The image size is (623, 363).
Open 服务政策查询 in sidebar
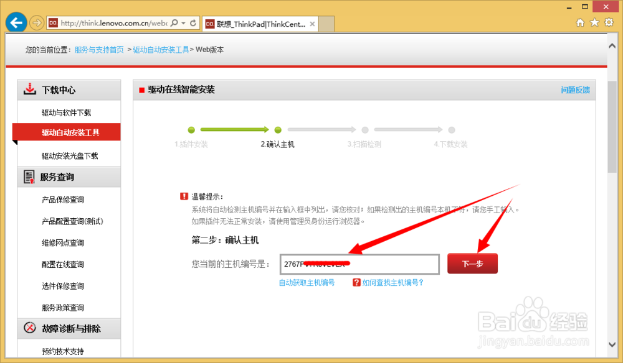point(63,308)
